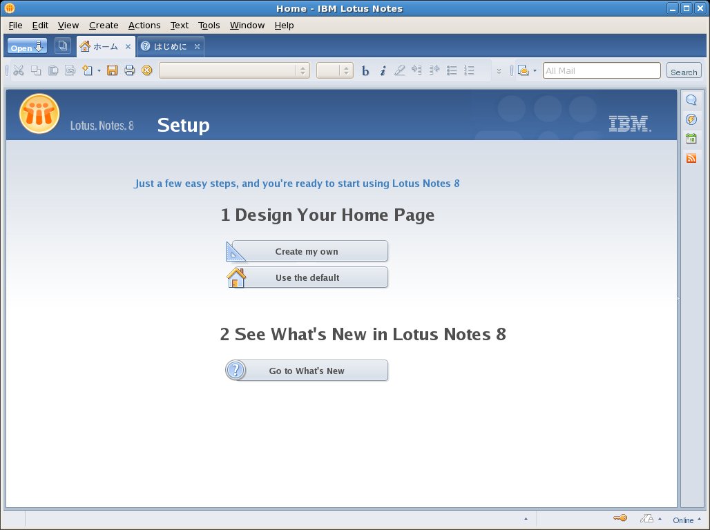This screenshot has height=530, width=710.
Task: Expand the status bar message arrow
Action: coord(526,519)
